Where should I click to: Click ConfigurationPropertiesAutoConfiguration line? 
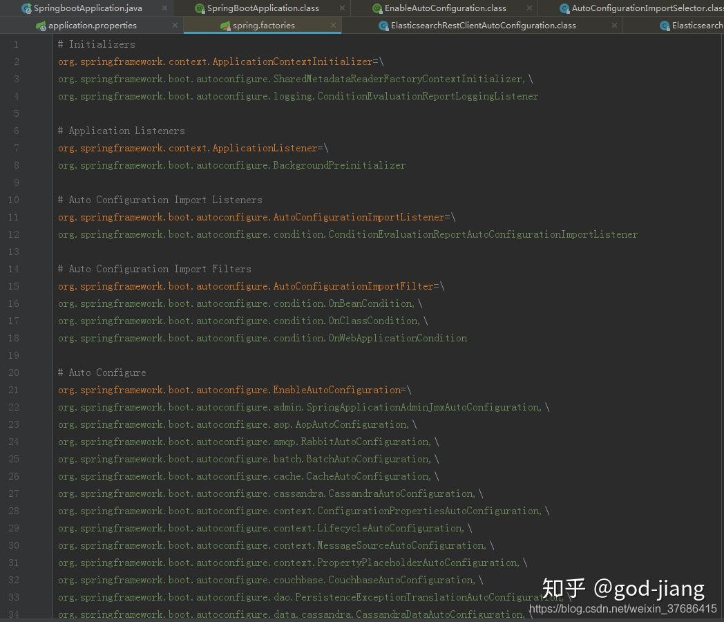(x=304, y=511)
